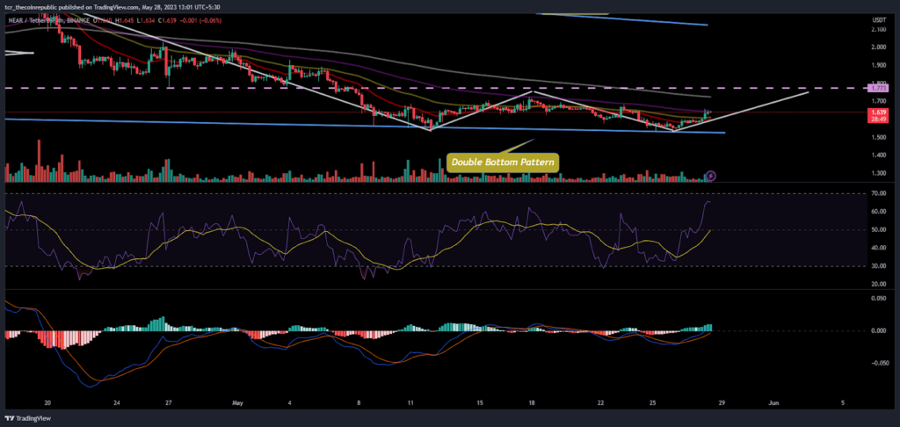Click the 0.050 level on MACD scale
The width and height of the screenshot is (900, 427).
[879, 299]
